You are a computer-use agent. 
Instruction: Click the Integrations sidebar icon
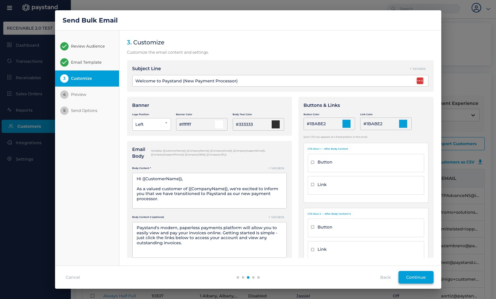click(x=9, y=142)
